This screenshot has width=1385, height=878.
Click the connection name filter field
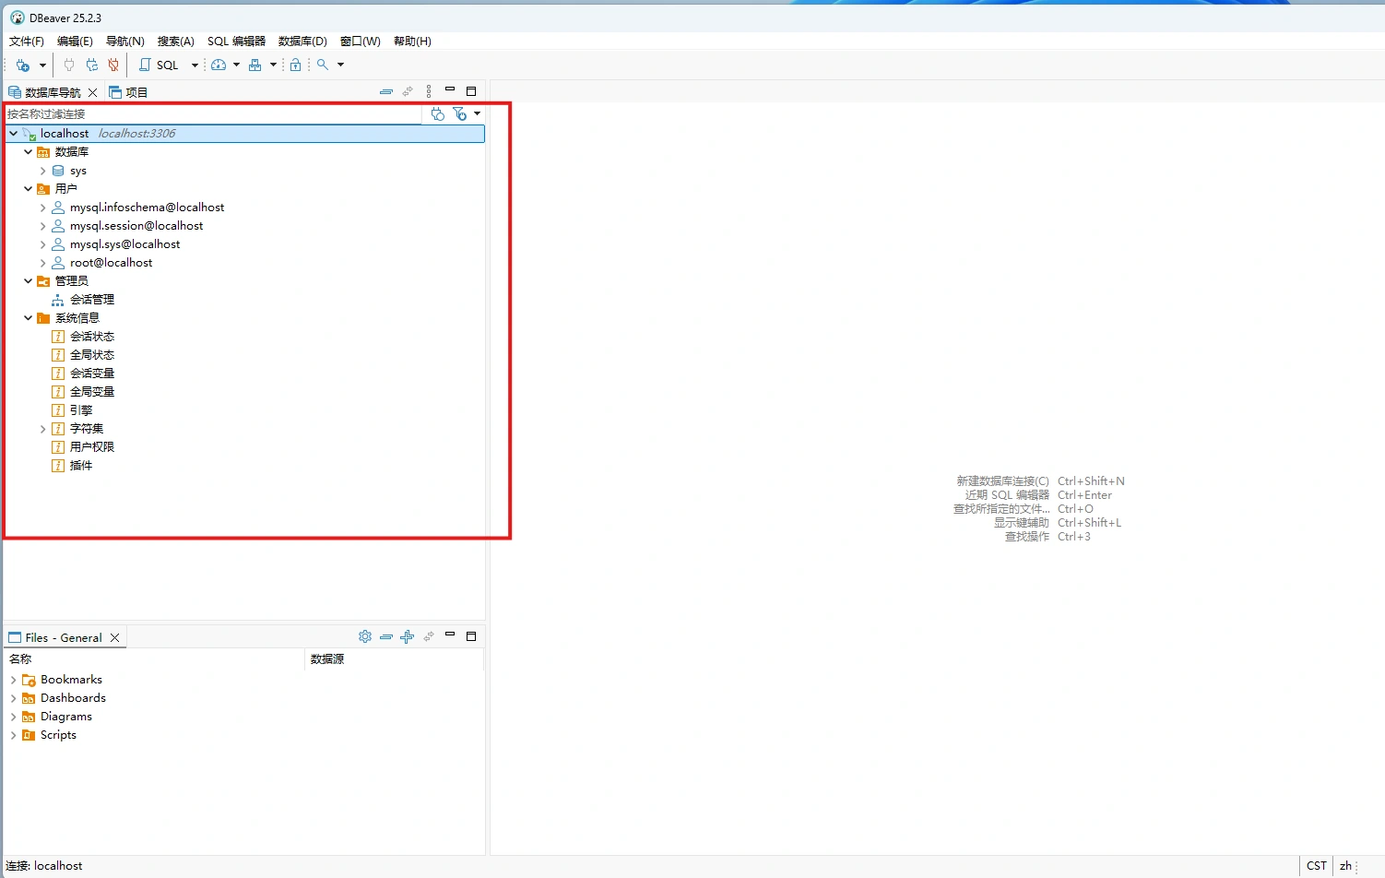point(212,113)
